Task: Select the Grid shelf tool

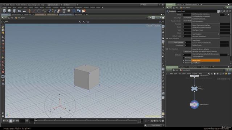Action: [x=24, y=11]
